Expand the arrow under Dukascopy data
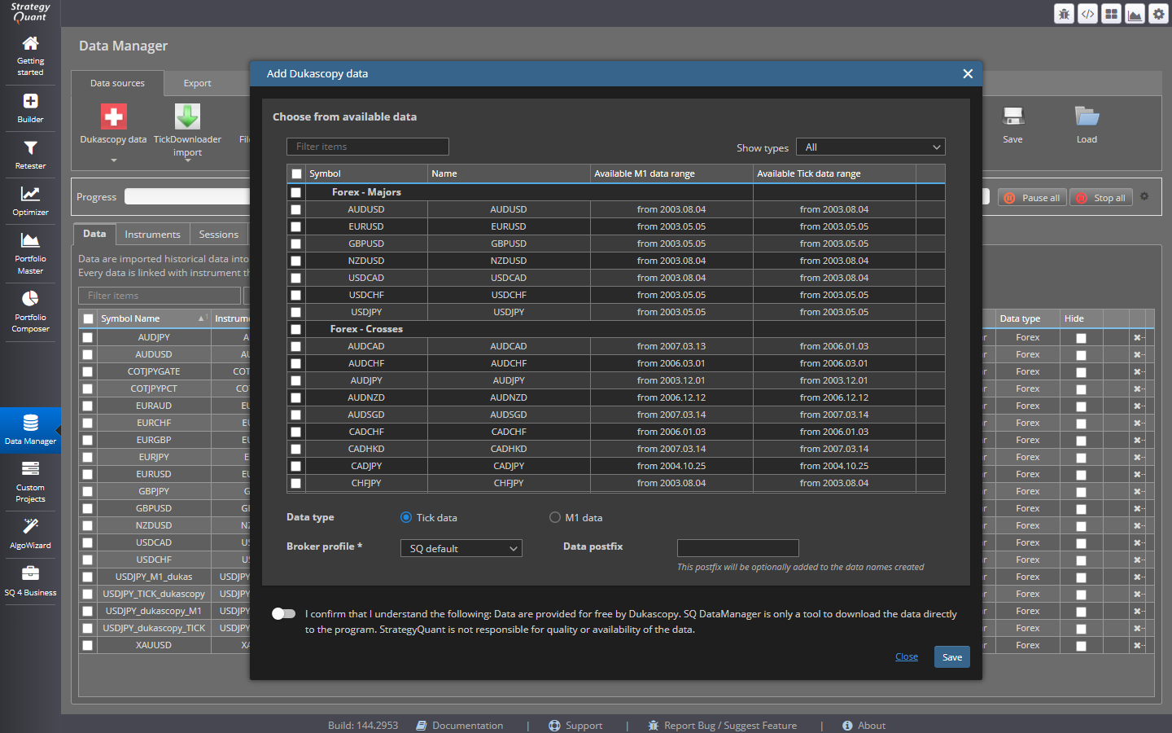The height and width of the screenshot is (733, 1172). [114, 160]
